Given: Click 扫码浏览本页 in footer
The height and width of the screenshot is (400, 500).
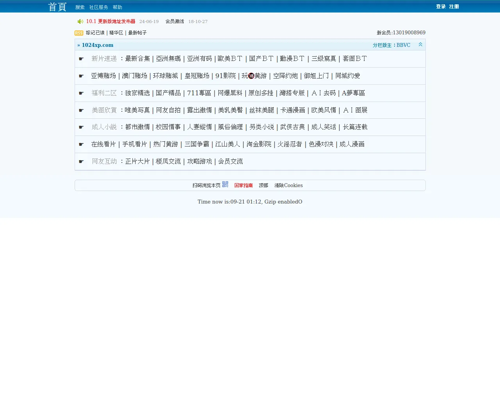Looking at the screenshot, I should [x=207, y=186].
